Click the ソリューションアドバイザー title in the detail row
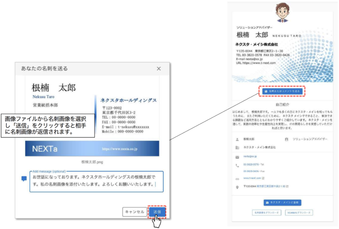 310,139
